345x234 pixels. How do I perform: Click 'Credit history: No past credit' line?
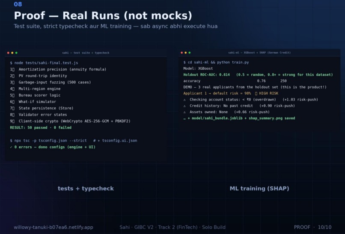point(239,106)
